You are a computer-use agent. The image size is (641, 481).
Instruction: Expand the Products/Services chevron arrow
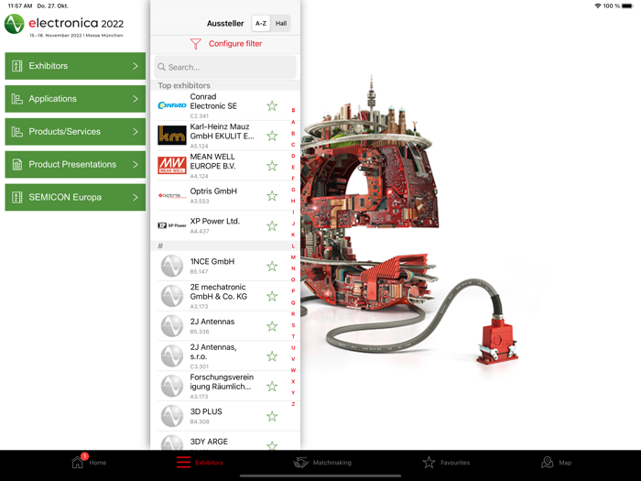[x=136, y=132]
